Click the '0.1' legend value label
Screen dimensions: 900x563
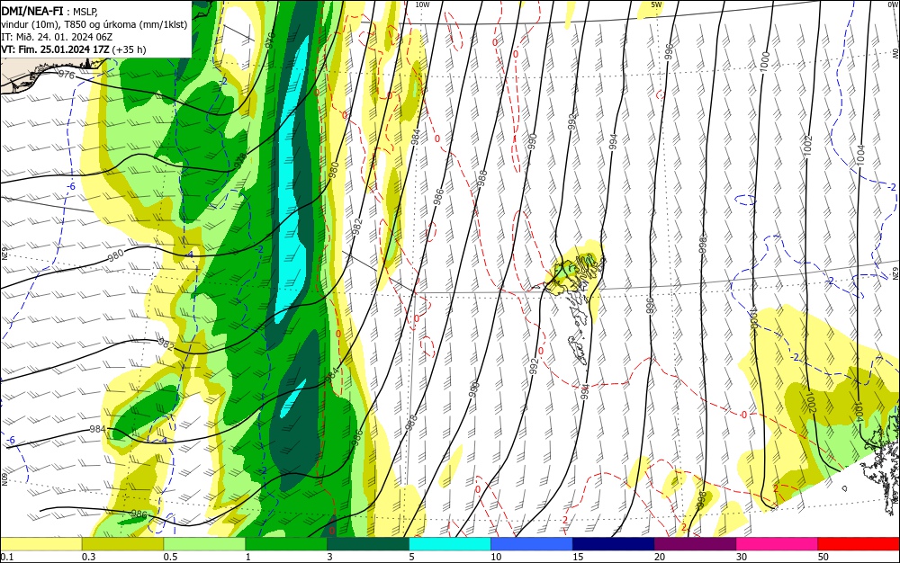point(6,557)
